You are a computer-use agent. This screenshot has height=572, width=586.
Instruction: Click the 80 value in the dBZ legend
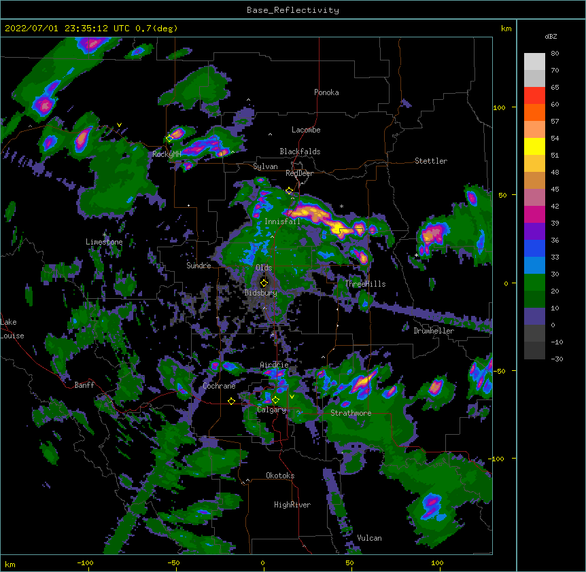(555, 54)
